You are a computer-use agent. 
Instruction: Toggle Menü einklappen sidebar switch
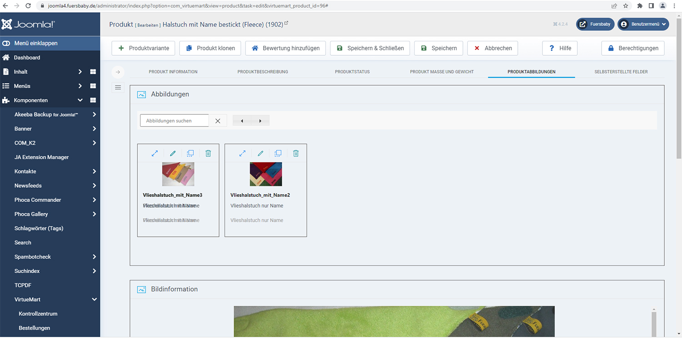pyautogui.click(x=6, y=43)
